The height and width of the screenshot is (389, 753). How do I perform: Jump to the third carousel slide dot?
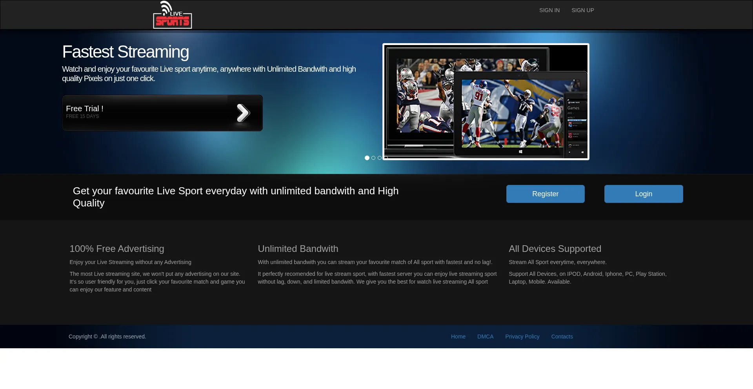380,158
